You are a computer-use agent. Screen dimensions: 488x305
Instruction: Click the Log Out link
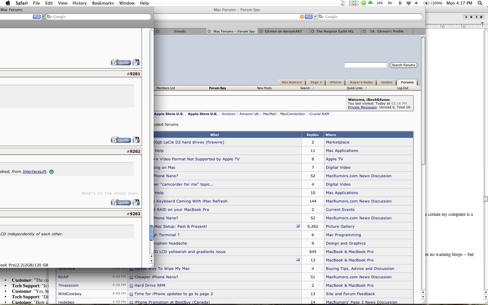pyautogui.click(x=403, y=88)
